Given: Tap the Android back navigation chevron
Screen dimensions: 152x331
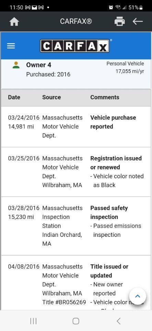Looking at the screenshot, I should tap(119, 321).
